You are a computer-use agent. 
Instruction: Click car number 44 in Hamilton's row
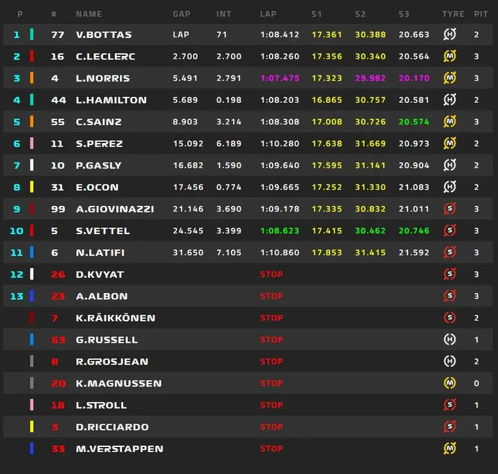point(58,100)
